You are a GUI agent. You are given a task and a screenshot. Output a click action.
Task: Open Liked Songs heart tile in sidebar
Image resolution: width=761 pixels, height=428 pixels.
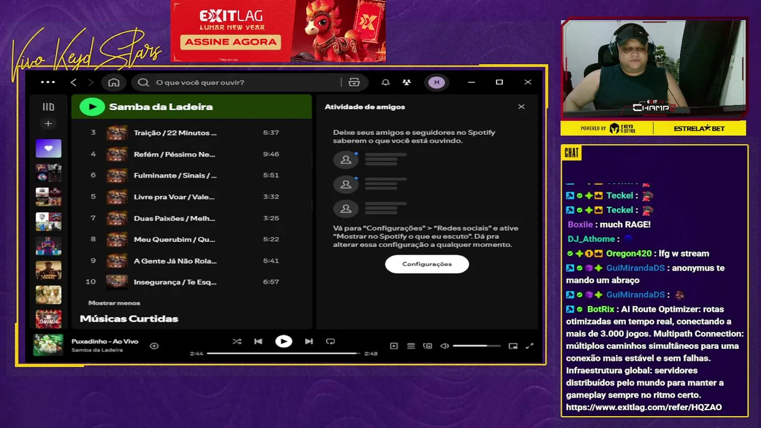coord(48,148)
